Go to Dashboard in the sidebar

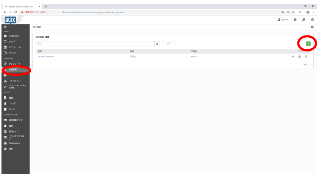14,36
